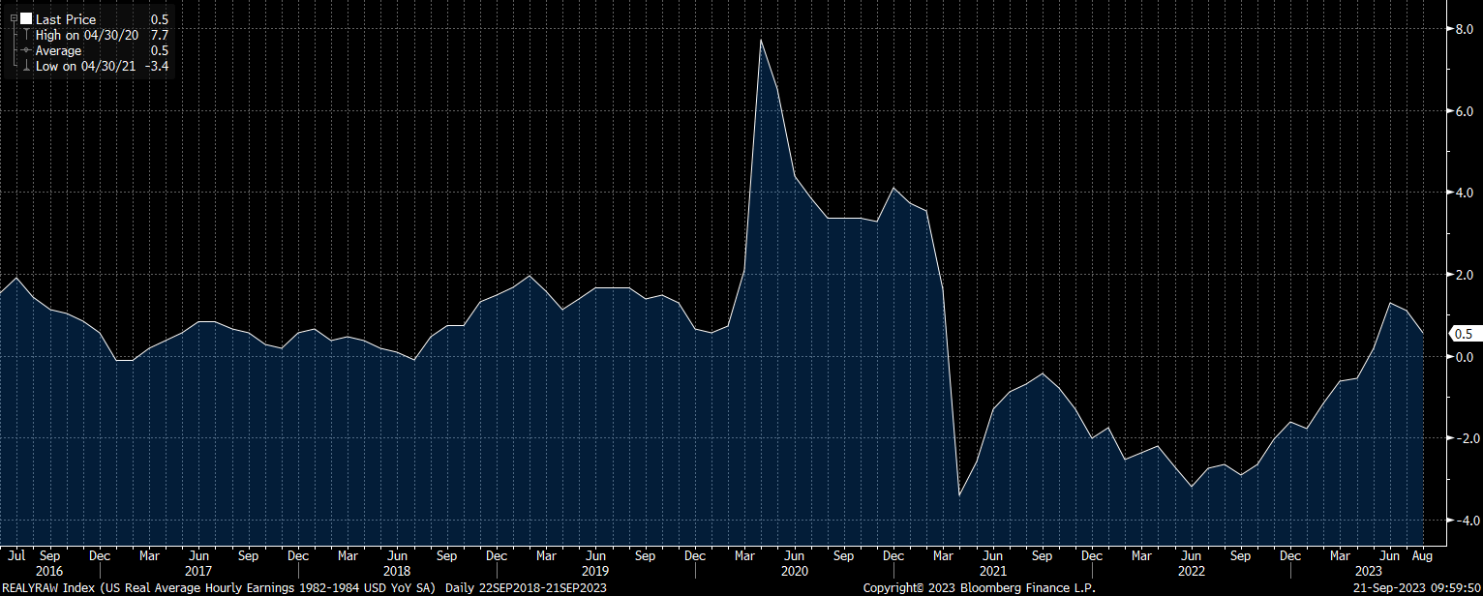Click the Low marker icon in legend
1483x596 pixels.
(x=26, y=66)
